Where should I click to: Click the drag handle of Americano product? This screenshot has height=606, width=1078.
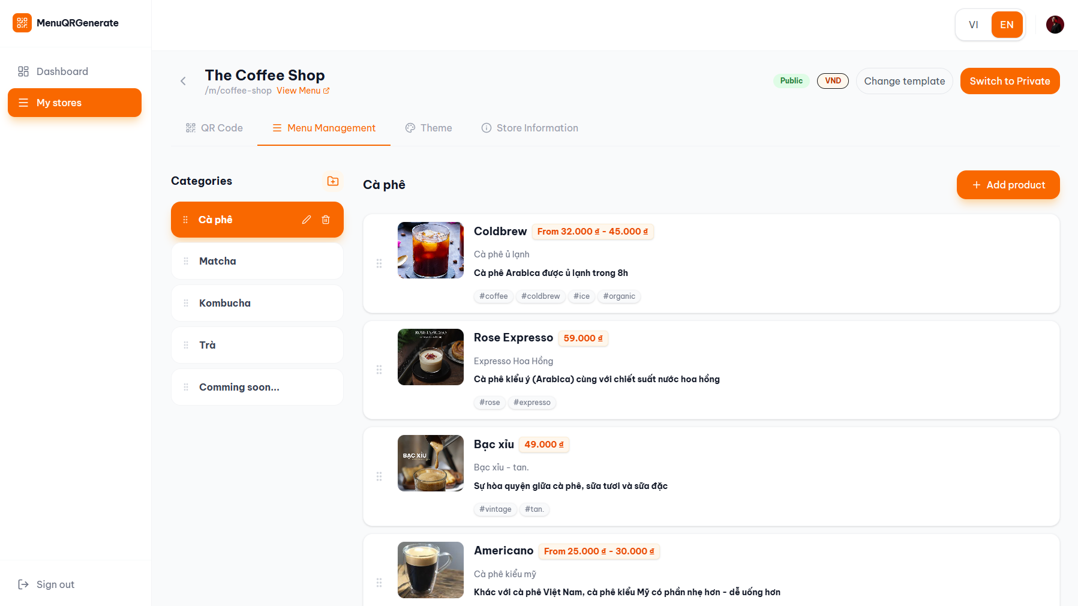click(379, 583)
